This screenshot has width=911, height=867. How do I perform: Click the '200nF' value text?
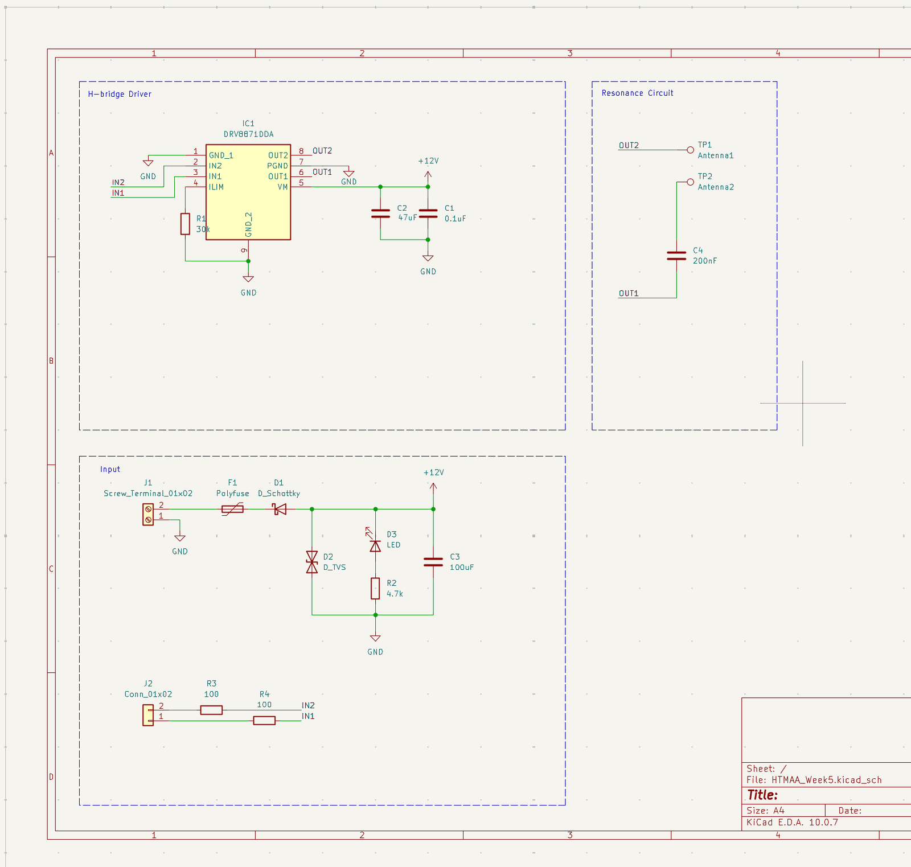705,261
